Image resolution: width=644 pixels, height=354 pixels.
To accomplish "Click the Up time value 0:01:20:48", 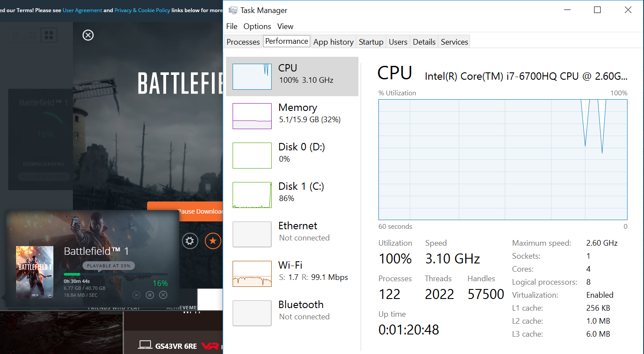I will [x=409, y=330].
